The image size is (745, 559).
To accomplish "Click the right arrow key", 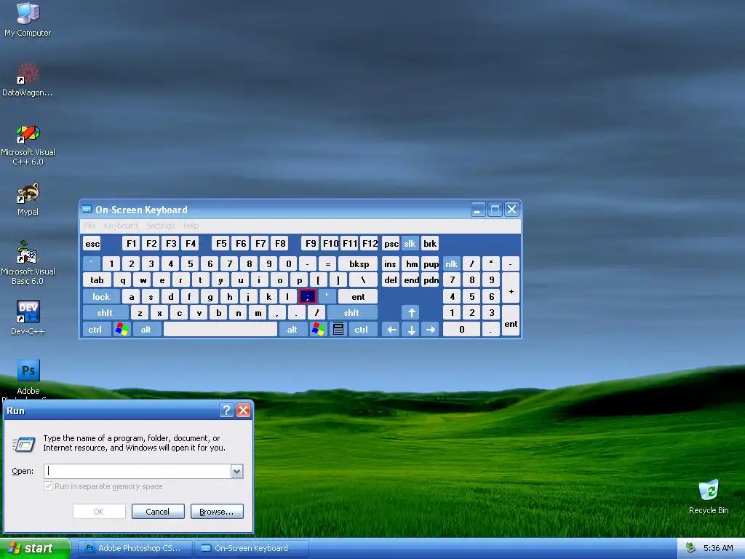I will coord(431,330).
